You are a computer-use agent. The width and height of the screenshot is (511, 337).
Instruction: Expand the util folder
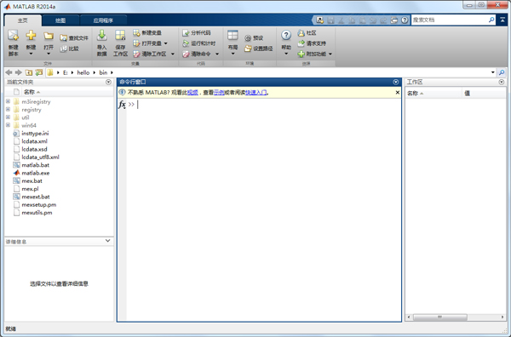[9, 117]
